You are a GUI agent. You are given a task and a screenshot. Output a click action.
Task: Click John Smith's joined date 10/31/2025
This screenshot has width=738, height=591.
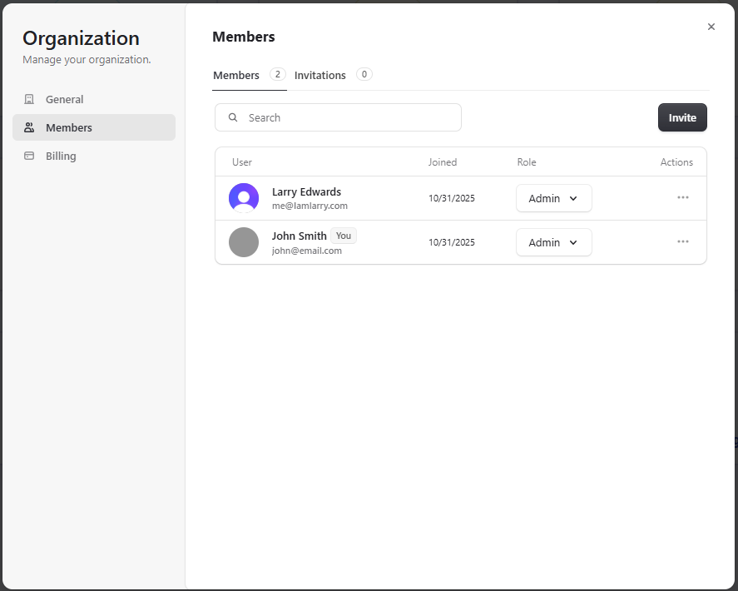pyautogui.click(x=451, y=242)
